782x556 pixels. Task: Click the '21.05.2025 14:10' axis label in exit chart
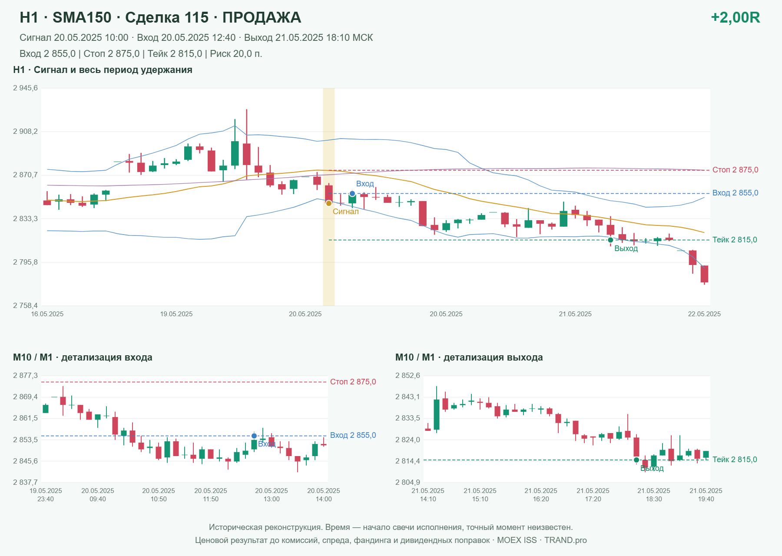coord(428,495)
